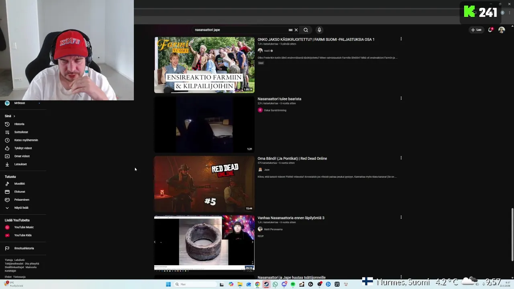Screen dimensions: 514x289
Task: Open options menu for Oma Bändi video
Action: pos(401,158)
